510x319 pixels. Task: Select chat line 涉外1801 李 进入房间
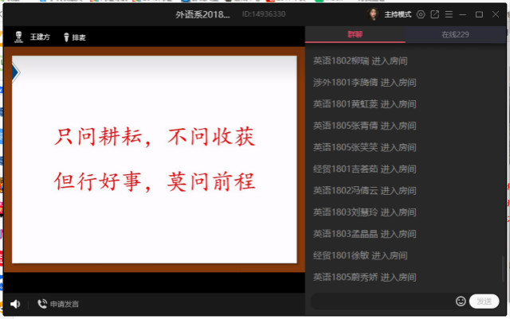pos(365,83)
